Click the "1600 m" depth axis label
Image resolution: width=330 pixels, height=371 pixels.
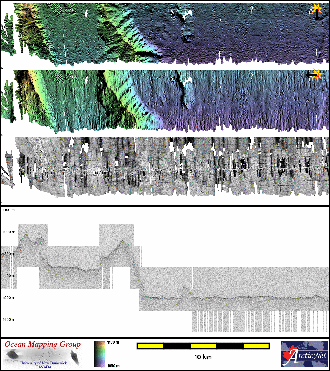click(x=9, y=320)
